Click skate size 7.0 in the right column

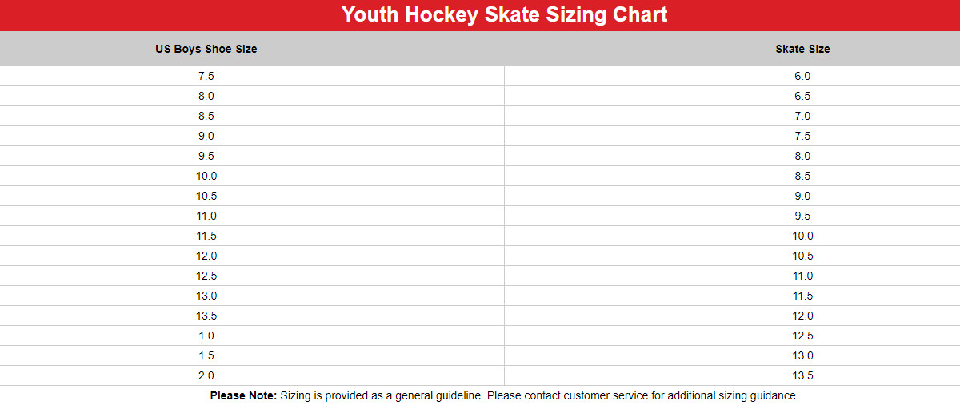802,116
